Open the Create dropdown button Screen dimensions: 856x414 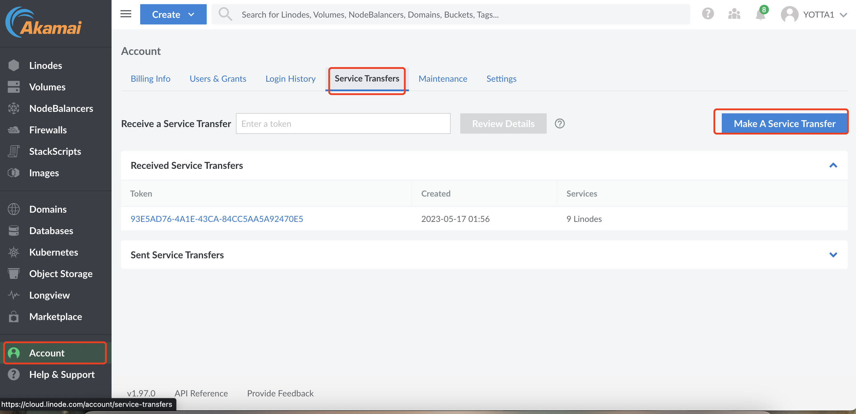(173, 14)
